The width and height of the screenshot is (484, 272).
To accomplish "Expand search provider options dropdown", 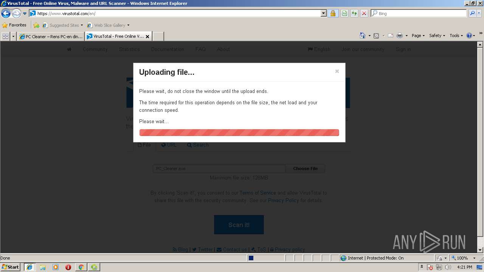I will [479, 13].
